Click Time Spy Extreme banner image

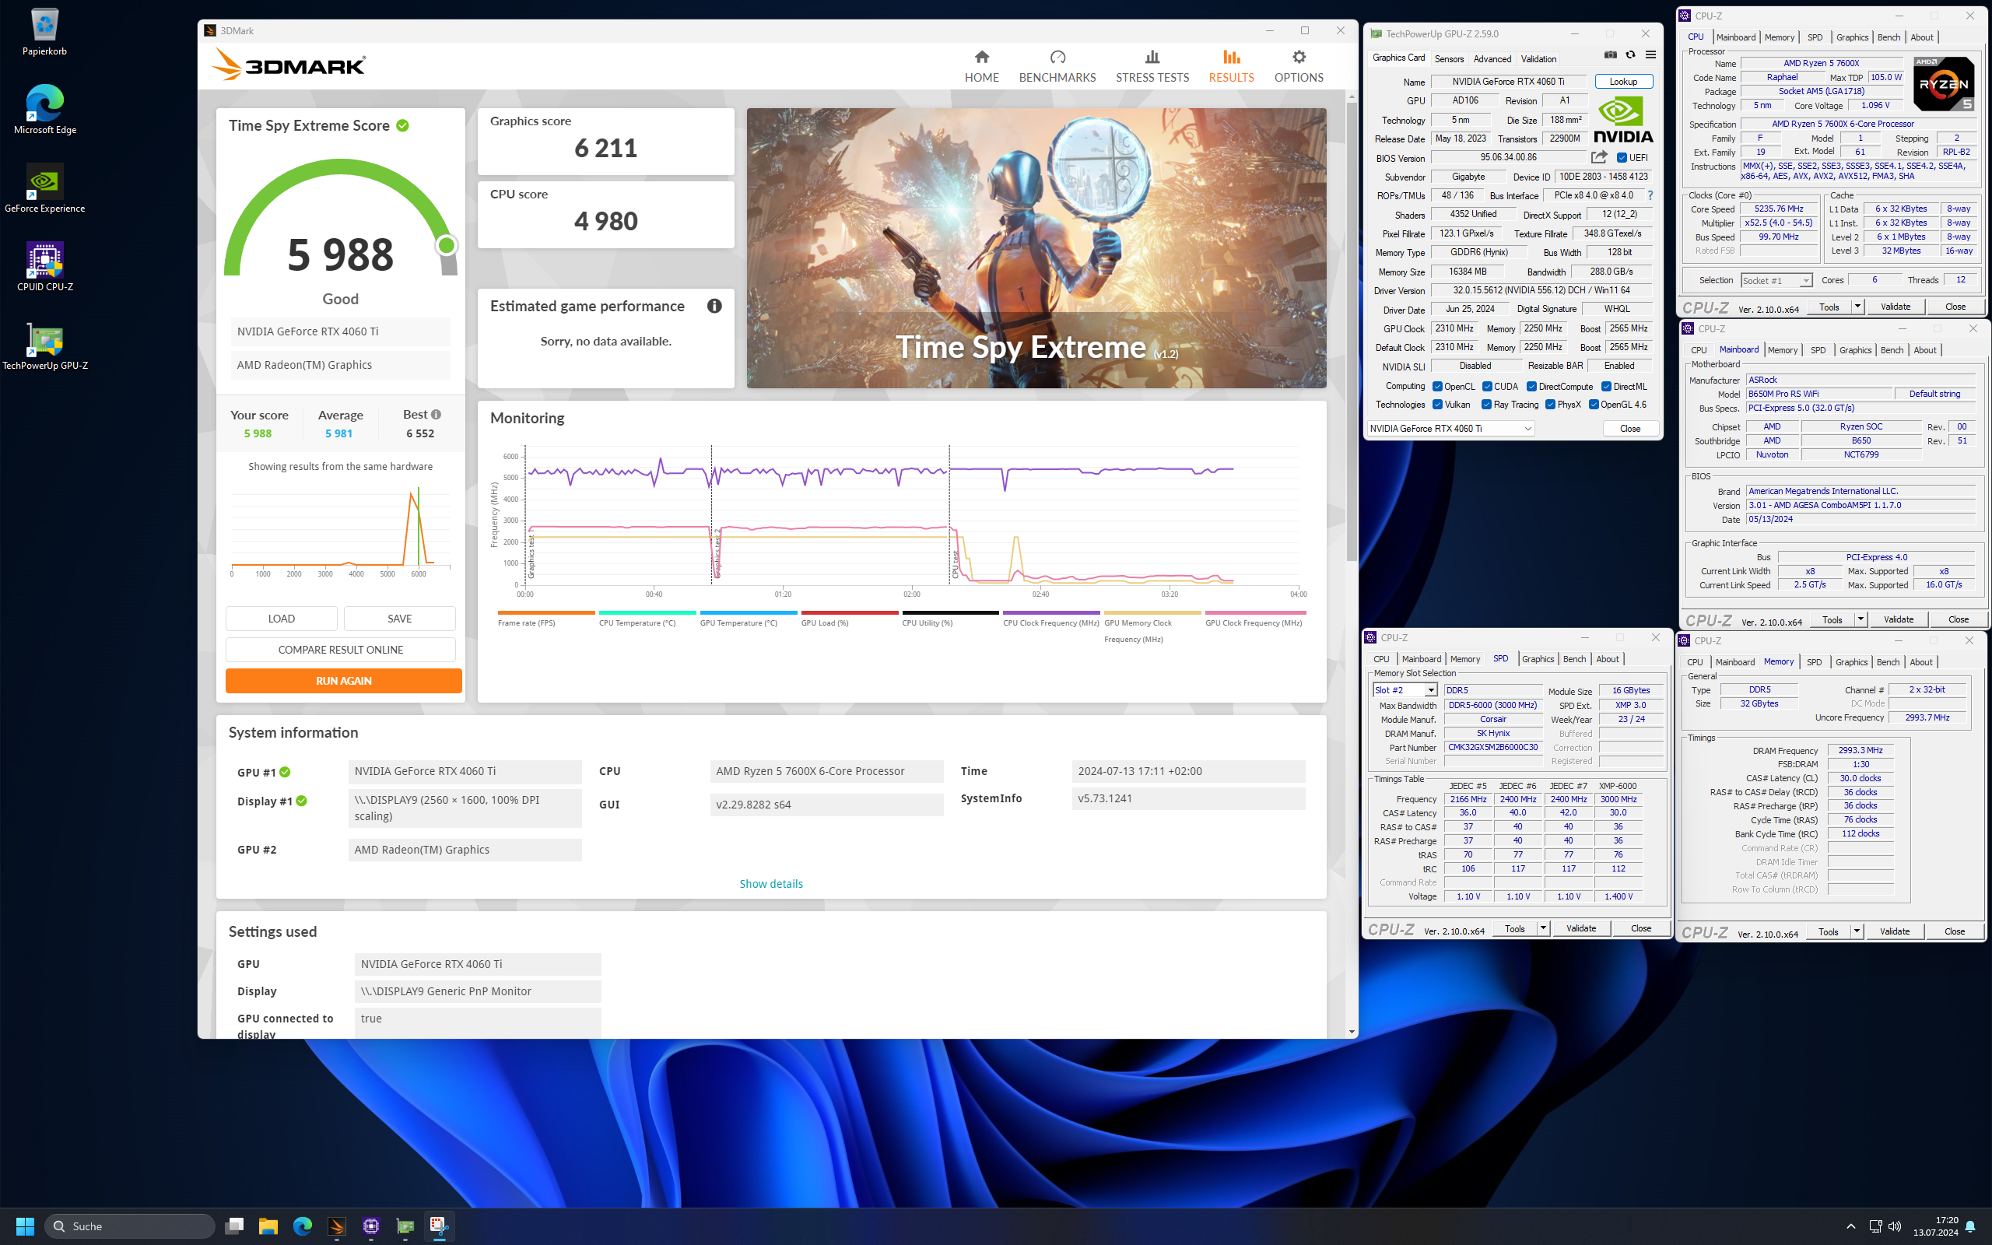point(1036,248)
